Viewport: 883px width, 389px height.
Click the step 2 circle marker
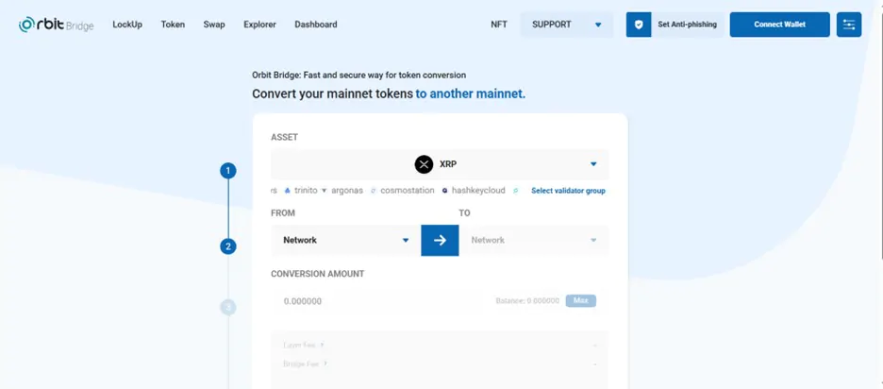click(228, 246)
